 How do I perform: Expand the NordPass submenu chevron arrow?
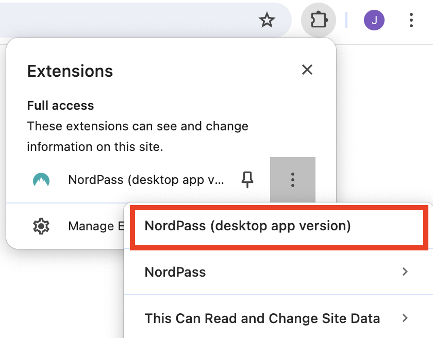click(x=405, y=272)
